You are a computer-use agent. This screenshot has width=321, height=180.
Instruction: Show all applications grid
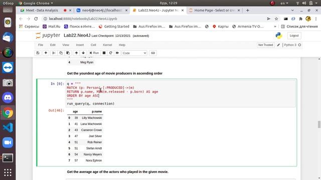tap(8, 172)
